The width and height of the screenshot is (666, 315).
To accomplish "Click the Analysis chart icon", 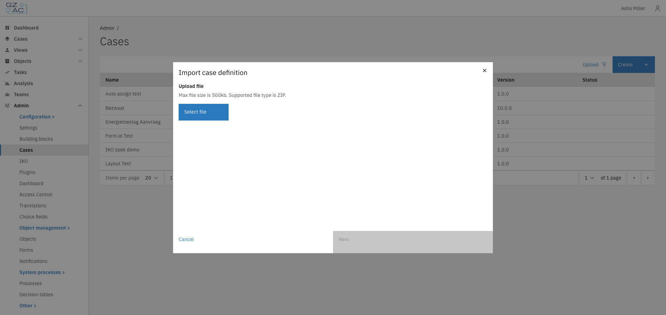I will coord(7,83).
